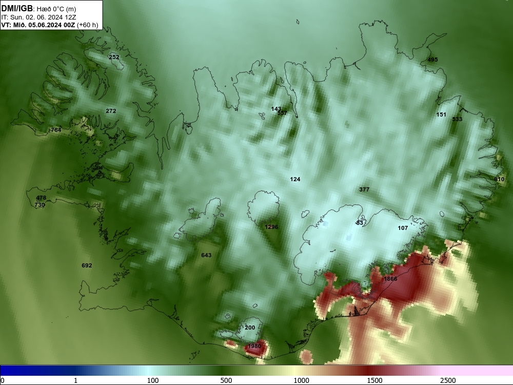The width and height of the screenshot is (513, 385).
Task: Click the 'IT: Sun. 02. 06. 2024 12Z' line
Action: (38, 17)
